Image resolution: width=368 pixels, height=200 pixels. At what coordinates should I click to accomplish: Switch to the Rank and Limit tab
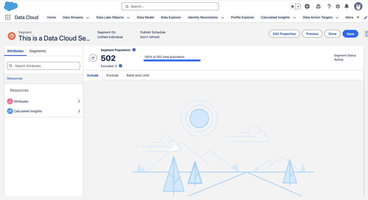[x=138, y=75]
